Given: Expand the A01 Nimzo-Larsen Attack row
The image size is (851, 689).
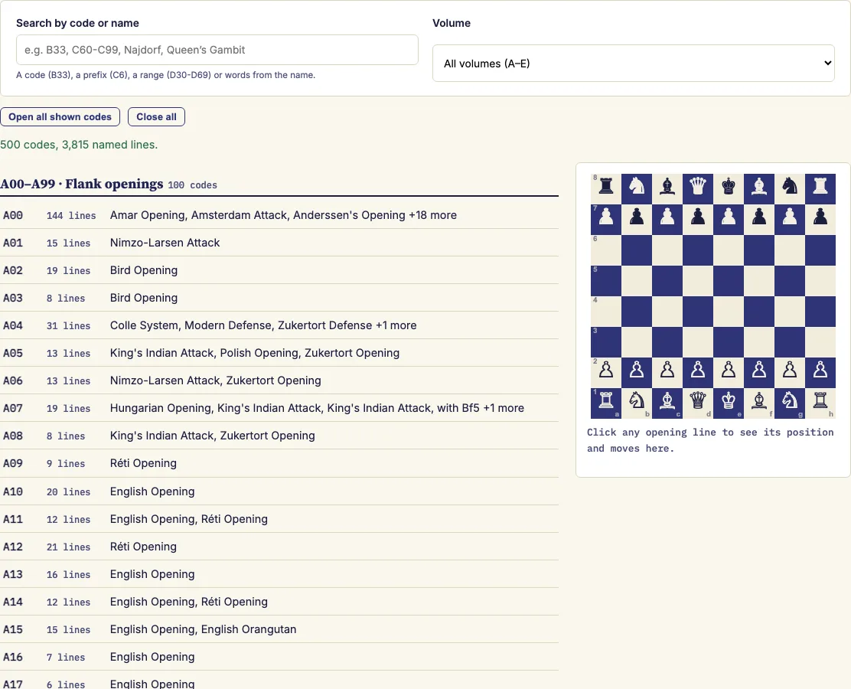Looking at the screenshot, I should [x=279, y=243].
